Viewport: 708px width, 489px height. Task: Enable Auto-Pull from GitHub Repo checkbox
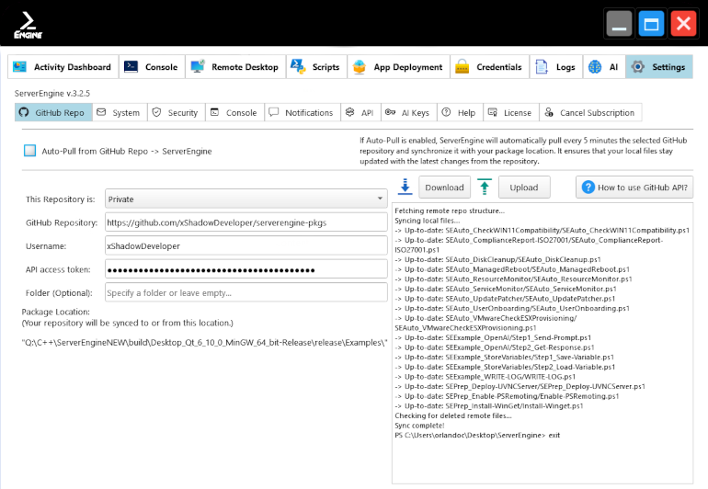point(30,151)
